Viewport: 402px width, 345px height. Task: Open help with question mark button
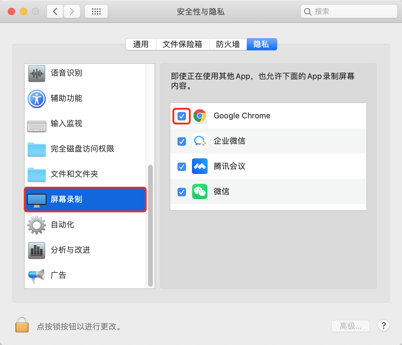(x=384, y=325)
